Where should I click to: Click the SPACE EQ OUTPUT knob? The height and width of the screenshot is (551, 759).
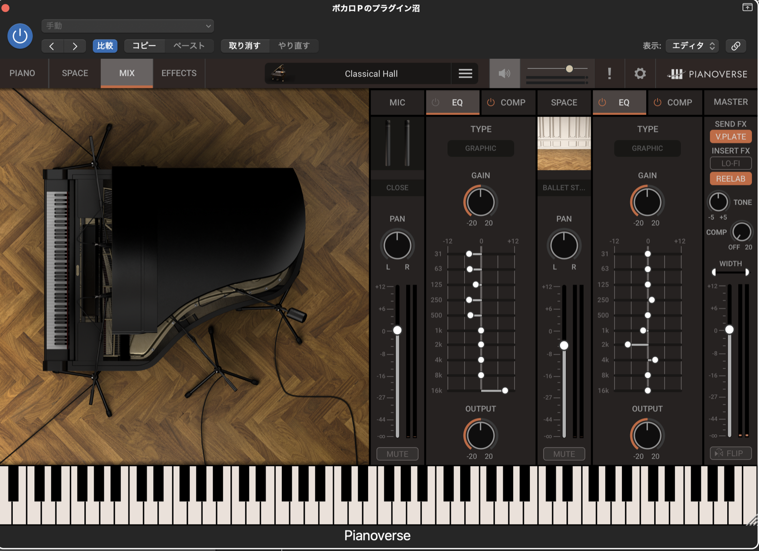647,435
